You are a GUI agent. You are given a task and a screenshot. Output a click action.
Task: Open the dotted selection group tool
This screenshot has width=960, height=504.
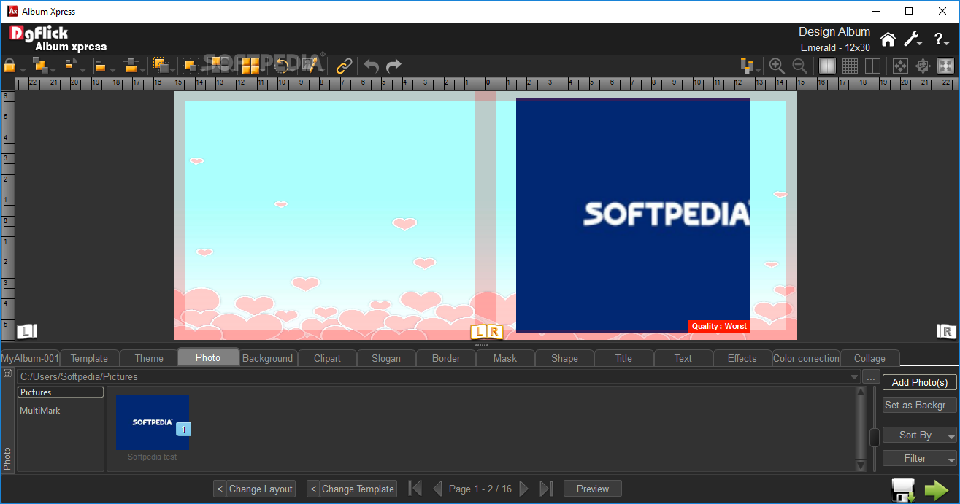(x=162, y=66)
